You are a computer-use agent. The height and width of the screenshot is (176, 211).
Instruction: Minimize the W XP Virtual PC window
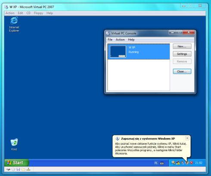[184, 6]
